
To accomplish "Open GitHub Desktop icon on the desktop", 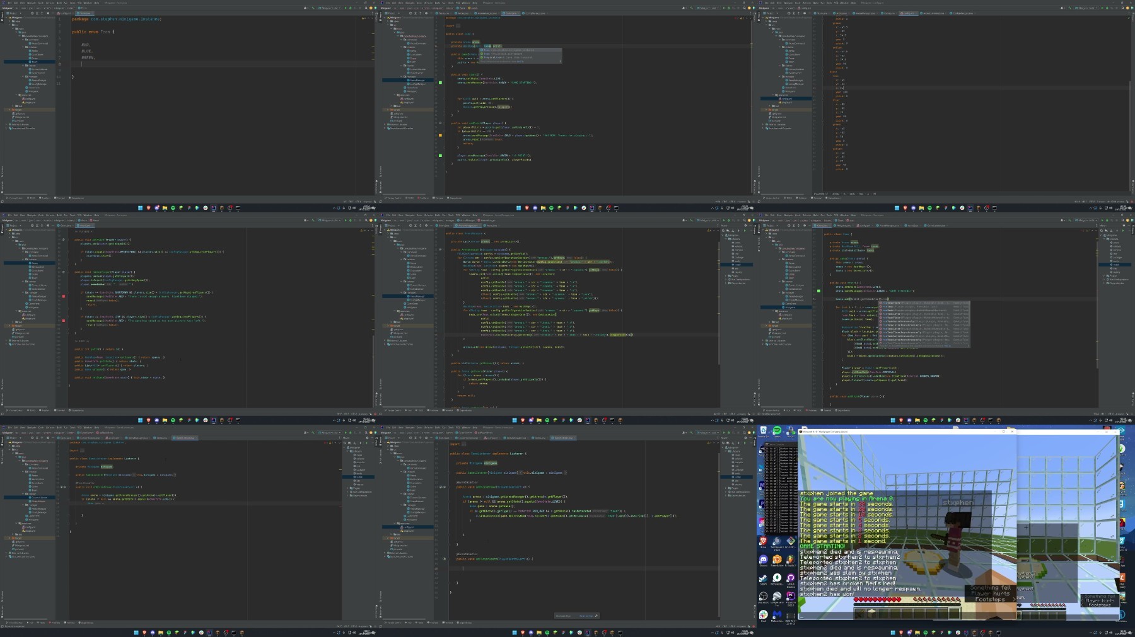I will click(x=791, y=578).
